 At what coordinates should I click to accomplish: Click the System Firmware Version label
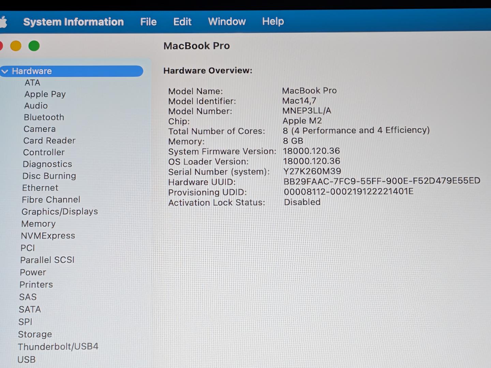coord(222,152)
